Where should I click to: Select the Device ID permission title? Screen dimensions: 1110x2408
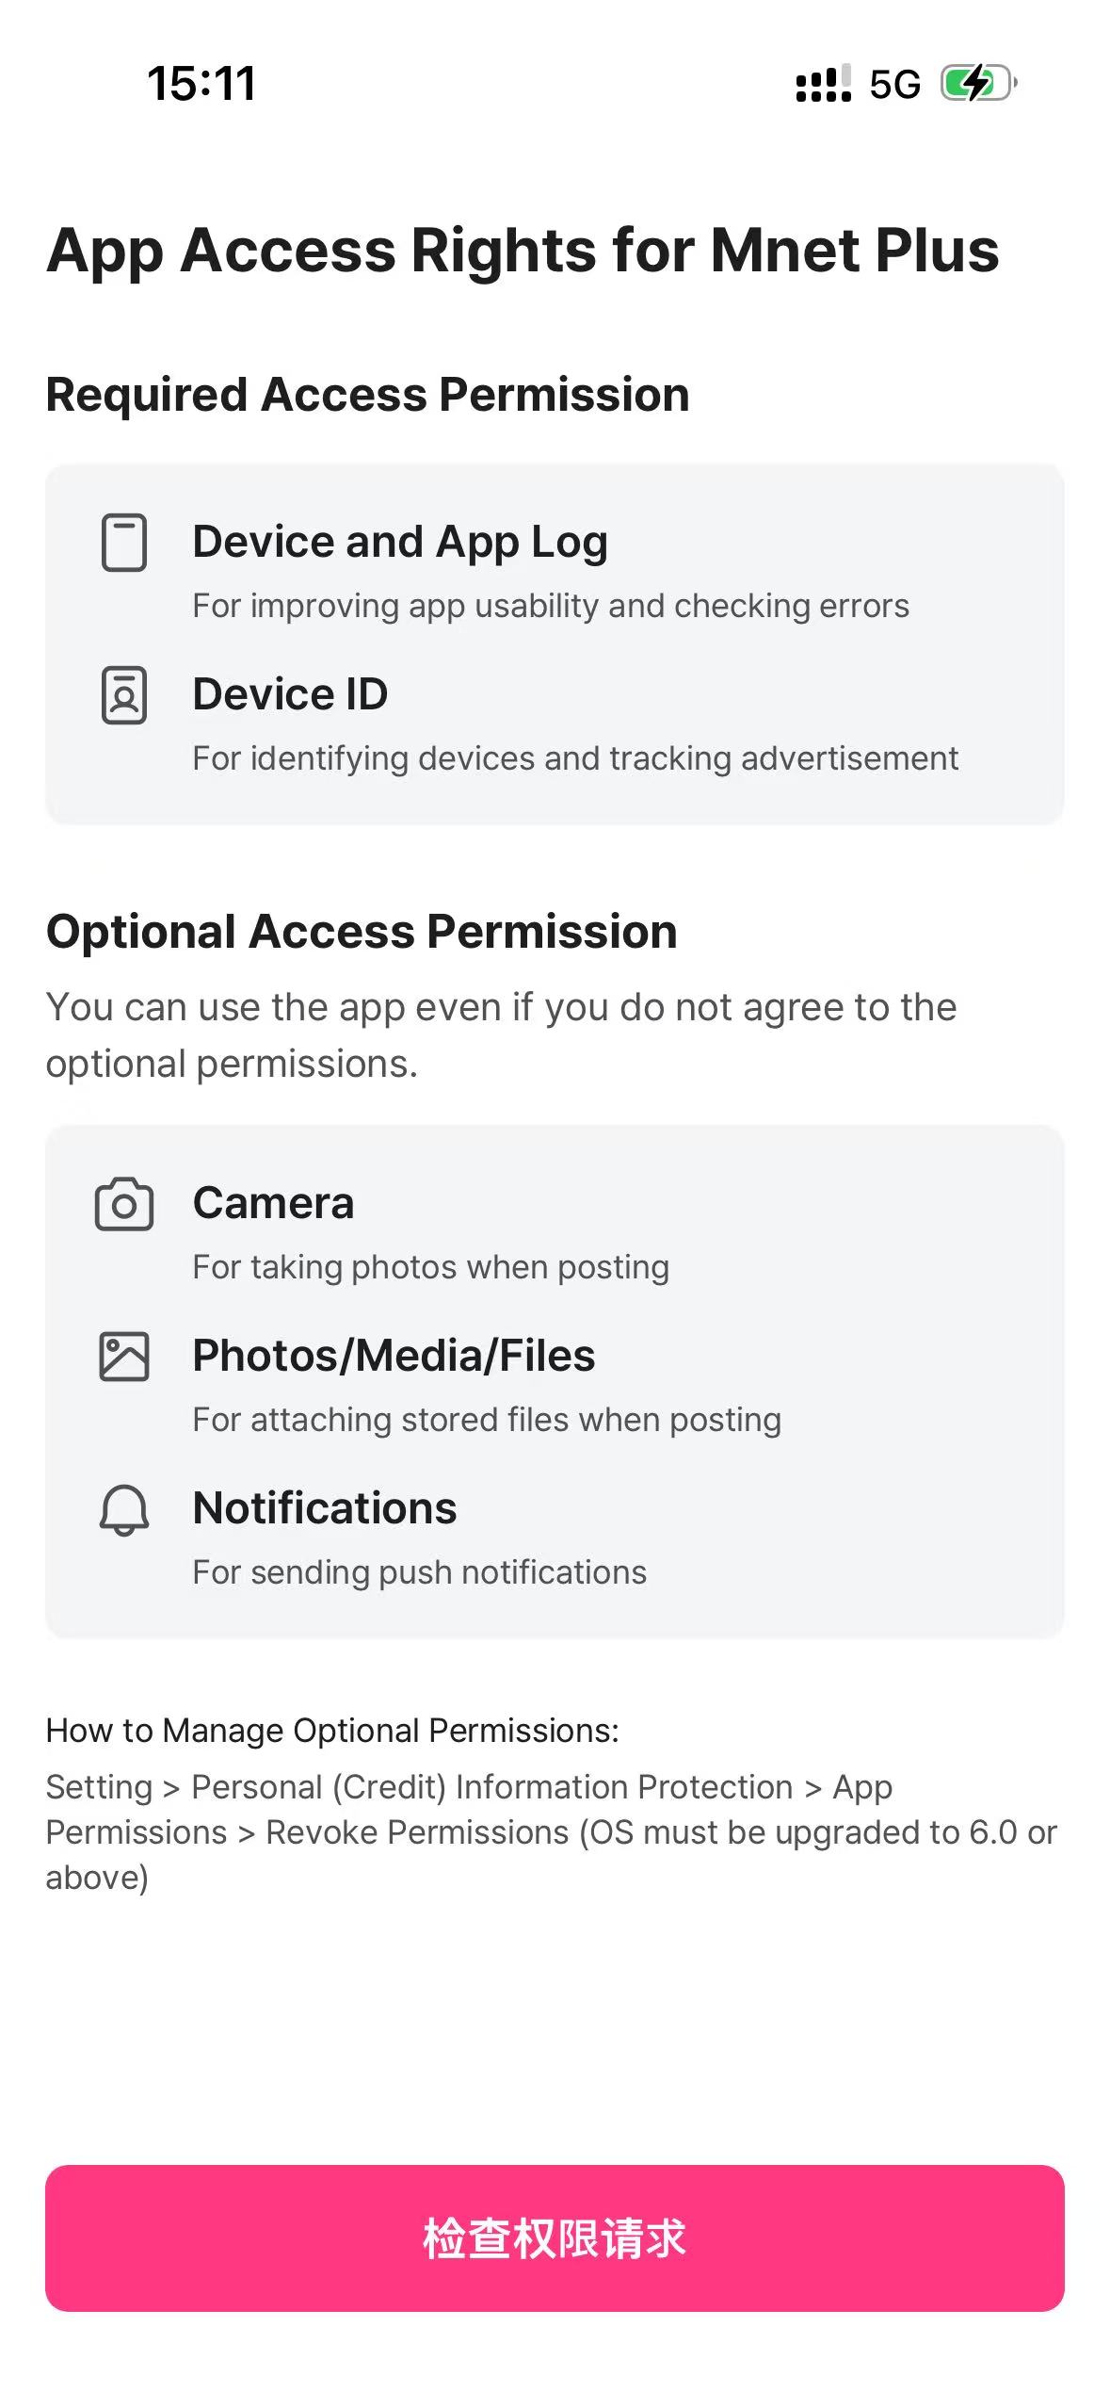(x=290, y=694)
